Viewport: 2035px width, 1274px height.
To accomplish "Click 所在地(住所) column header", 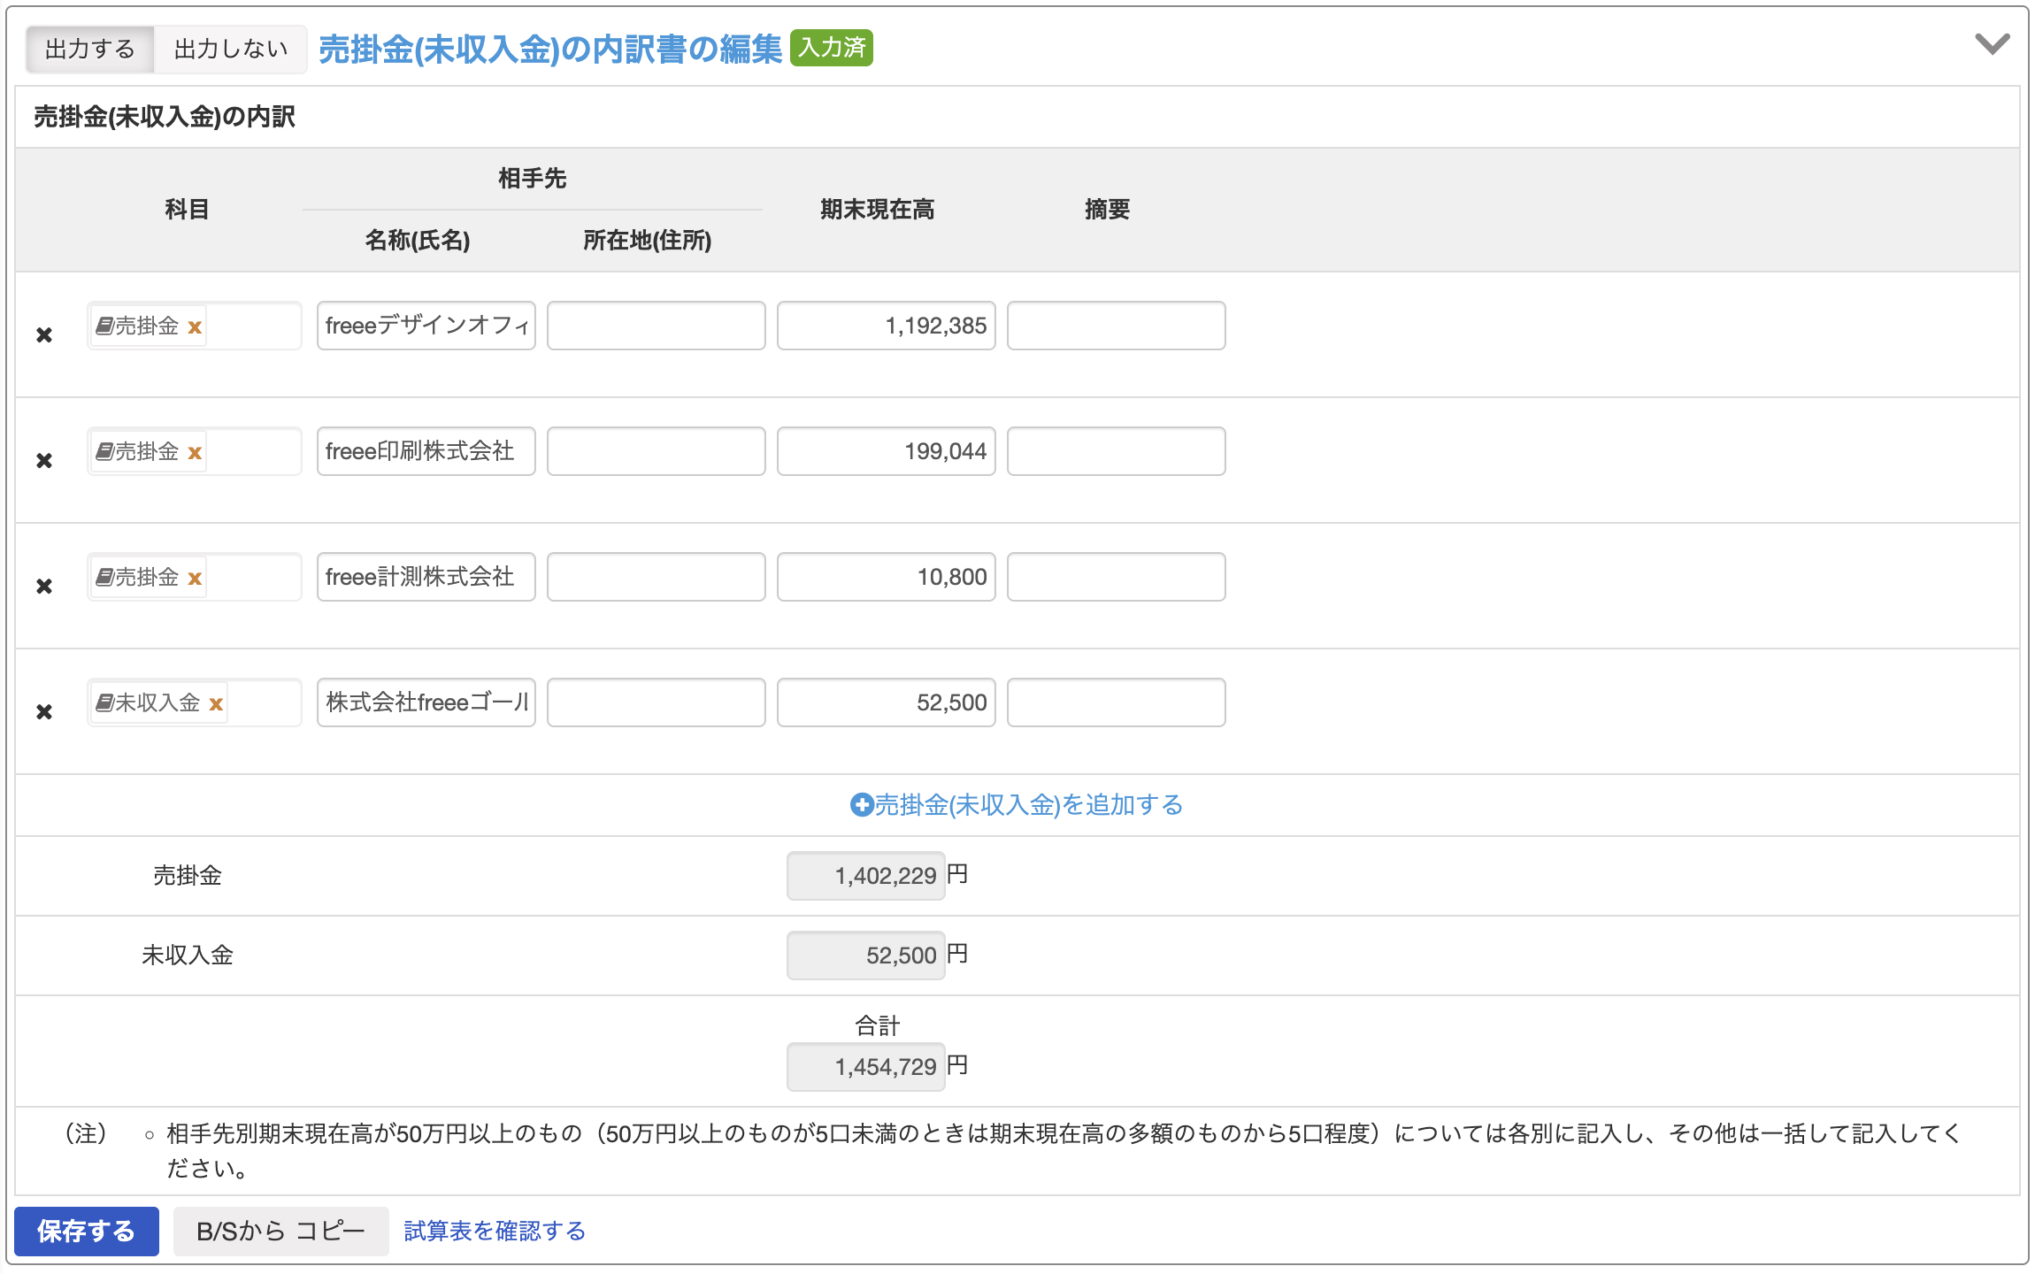I will pos(648,241).
